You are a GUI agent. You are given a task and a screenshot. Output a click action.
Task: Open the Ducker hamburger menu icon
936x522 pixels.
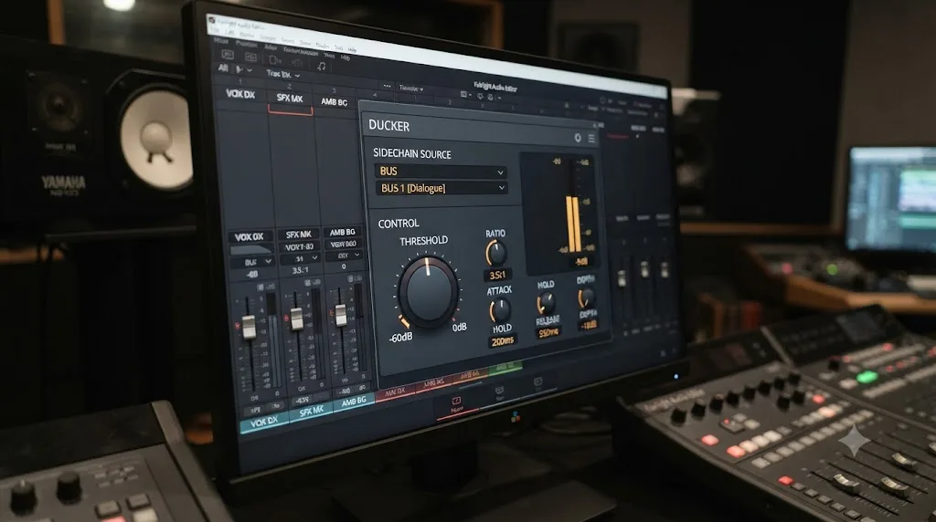[x=591, y=138]
